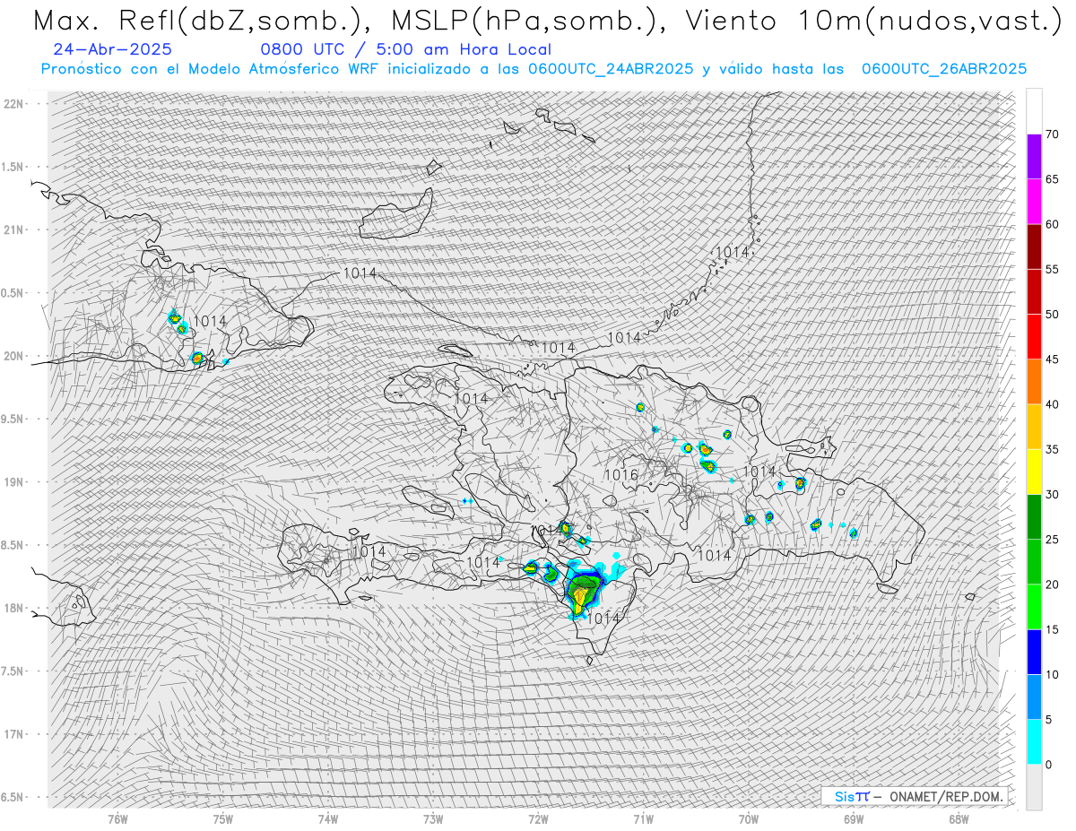Click the '22N' latitude label

point(13,104)
